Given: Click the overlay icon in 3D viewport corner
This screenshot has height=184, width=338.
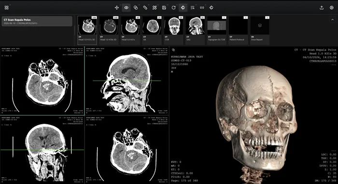Looking at the screenshot, I should pos(173,50).
